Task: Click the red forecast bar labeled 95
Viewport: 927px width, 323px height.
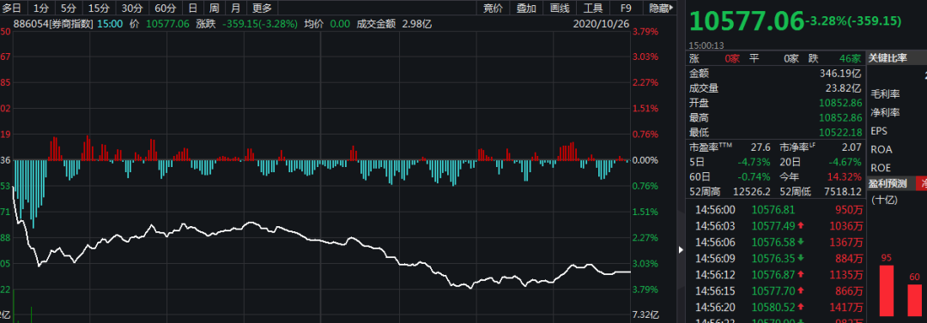Action: click(886, 290)
